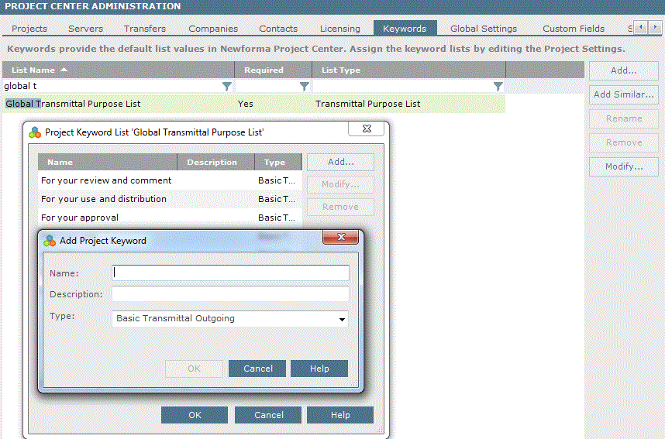Click the Rename button
This screenshot has width=665, height=439.
pos(623,118)
